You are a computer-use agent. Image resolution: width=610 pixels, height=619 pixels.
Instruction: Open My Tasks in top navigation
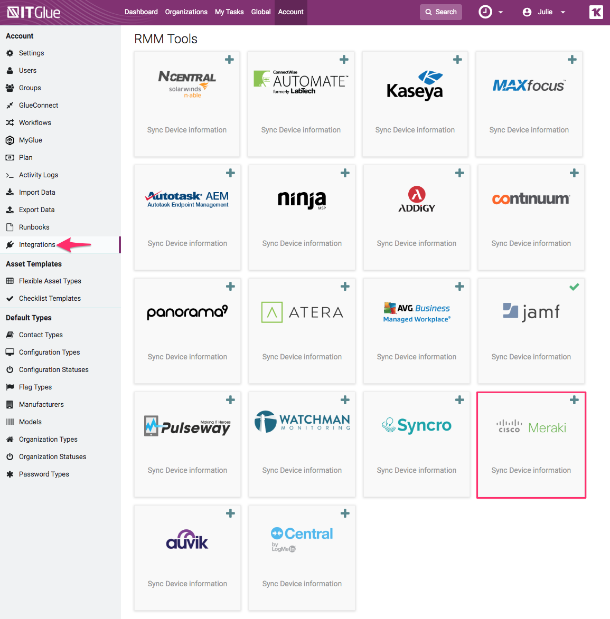pyautogui.click(x=229, y=12)
